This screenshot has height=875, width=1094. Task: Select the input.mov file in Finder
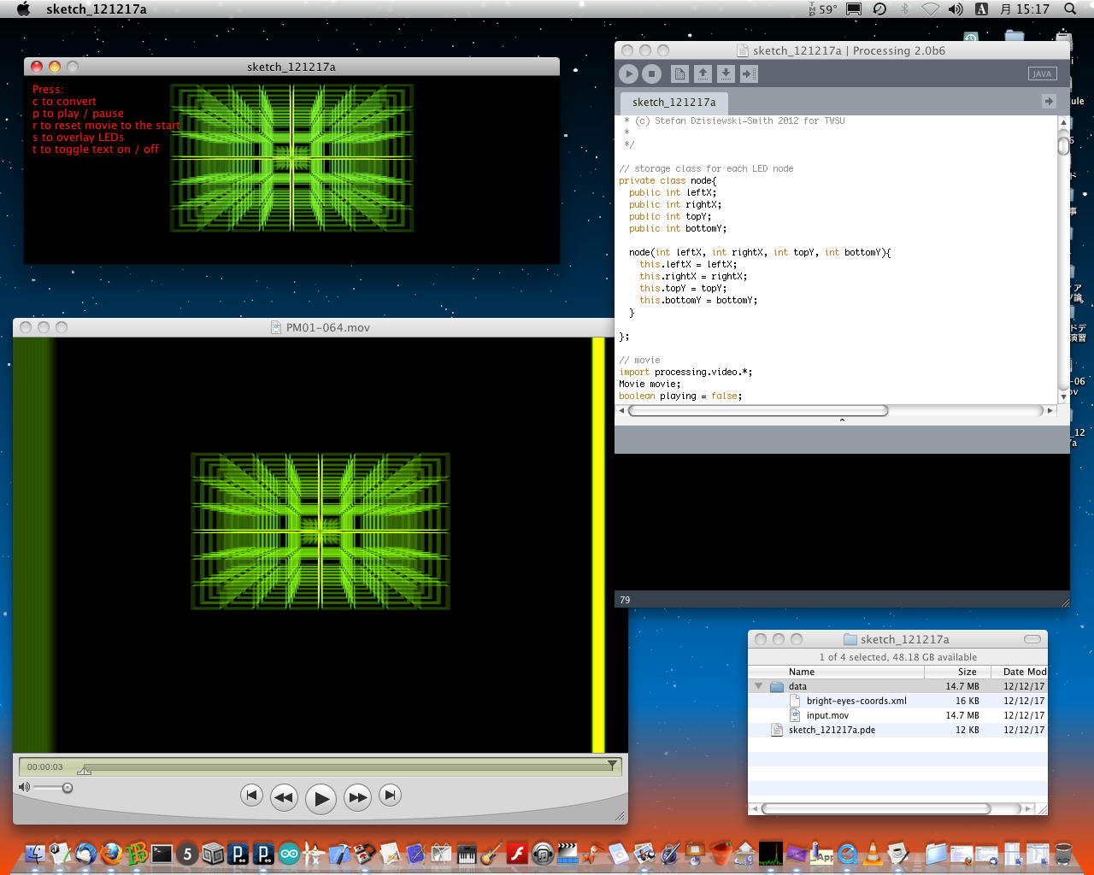point(826,715)
